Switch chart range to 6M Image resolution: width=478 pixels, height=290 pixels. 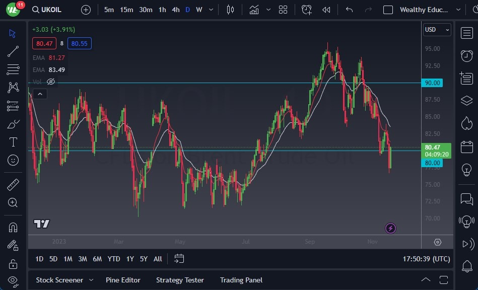point(97,259)
